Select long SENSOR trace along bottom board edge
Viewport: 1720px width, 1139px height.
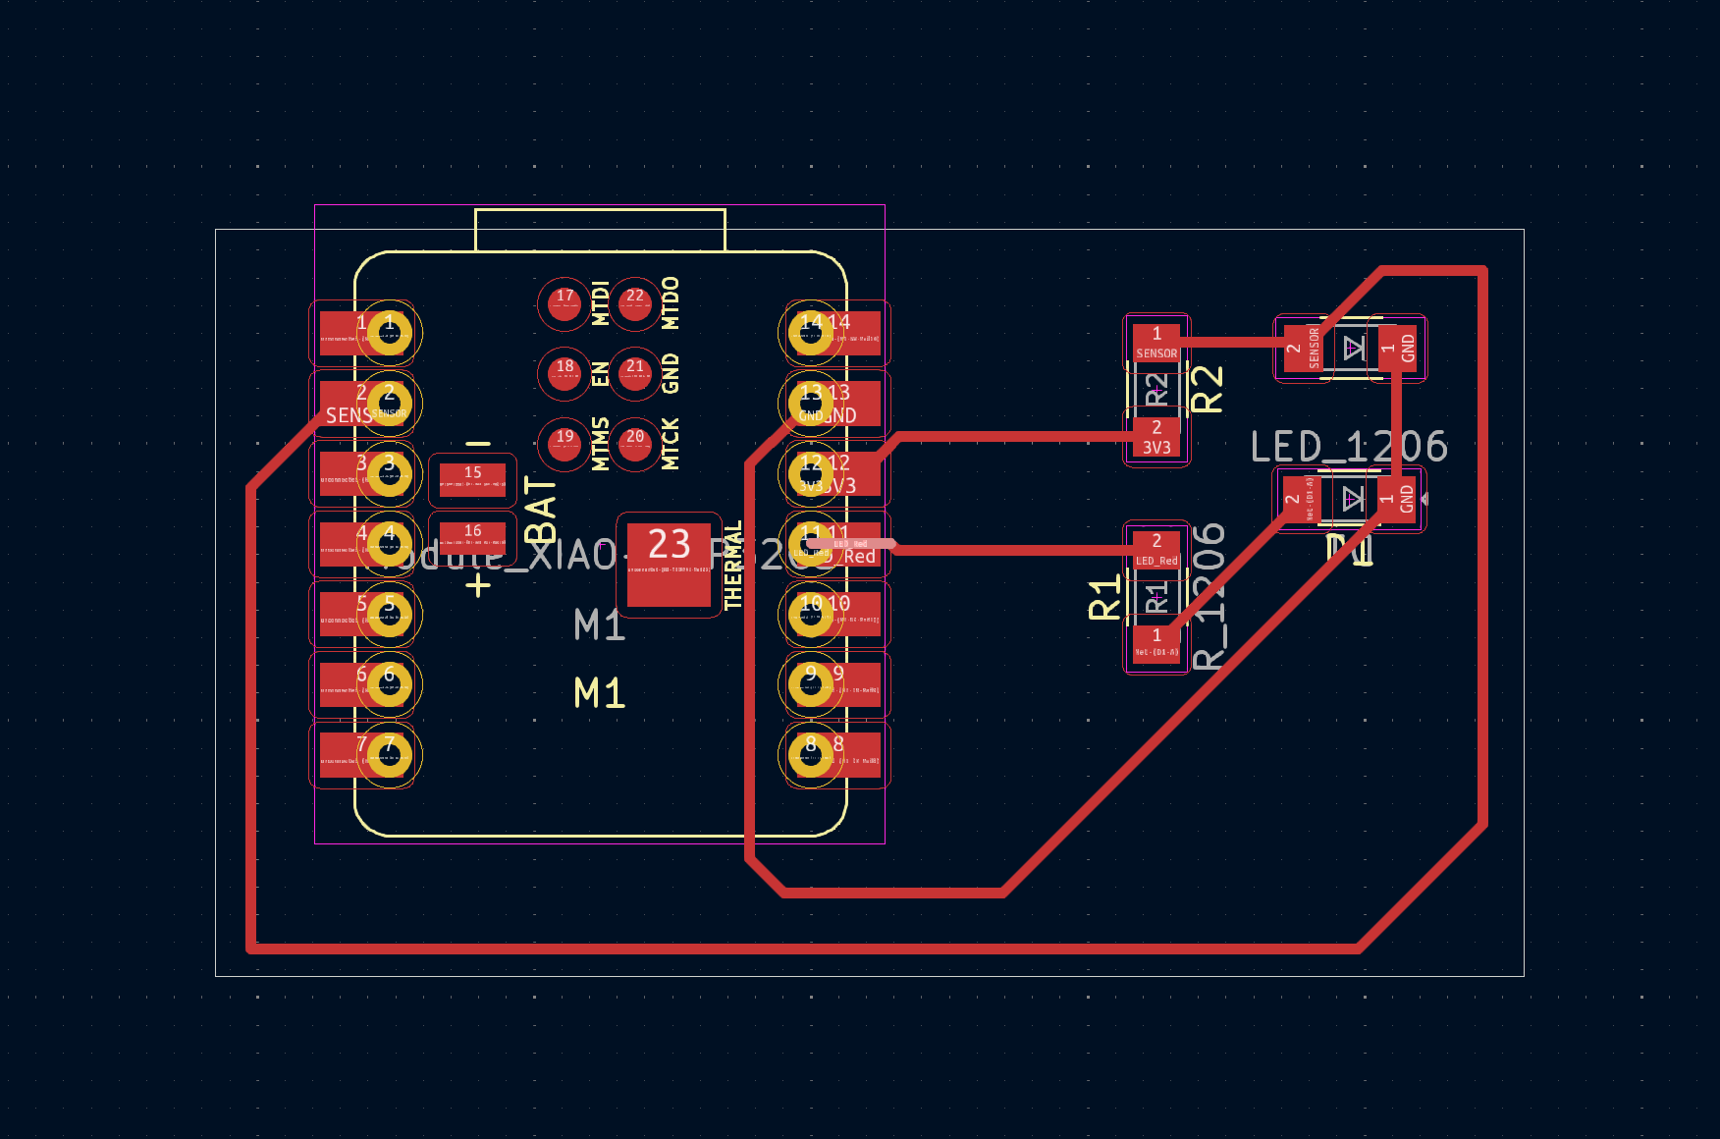(805, 949)
